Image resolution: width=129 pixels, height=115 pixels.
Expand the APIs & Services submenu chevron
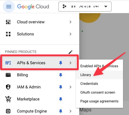[71, 63]
